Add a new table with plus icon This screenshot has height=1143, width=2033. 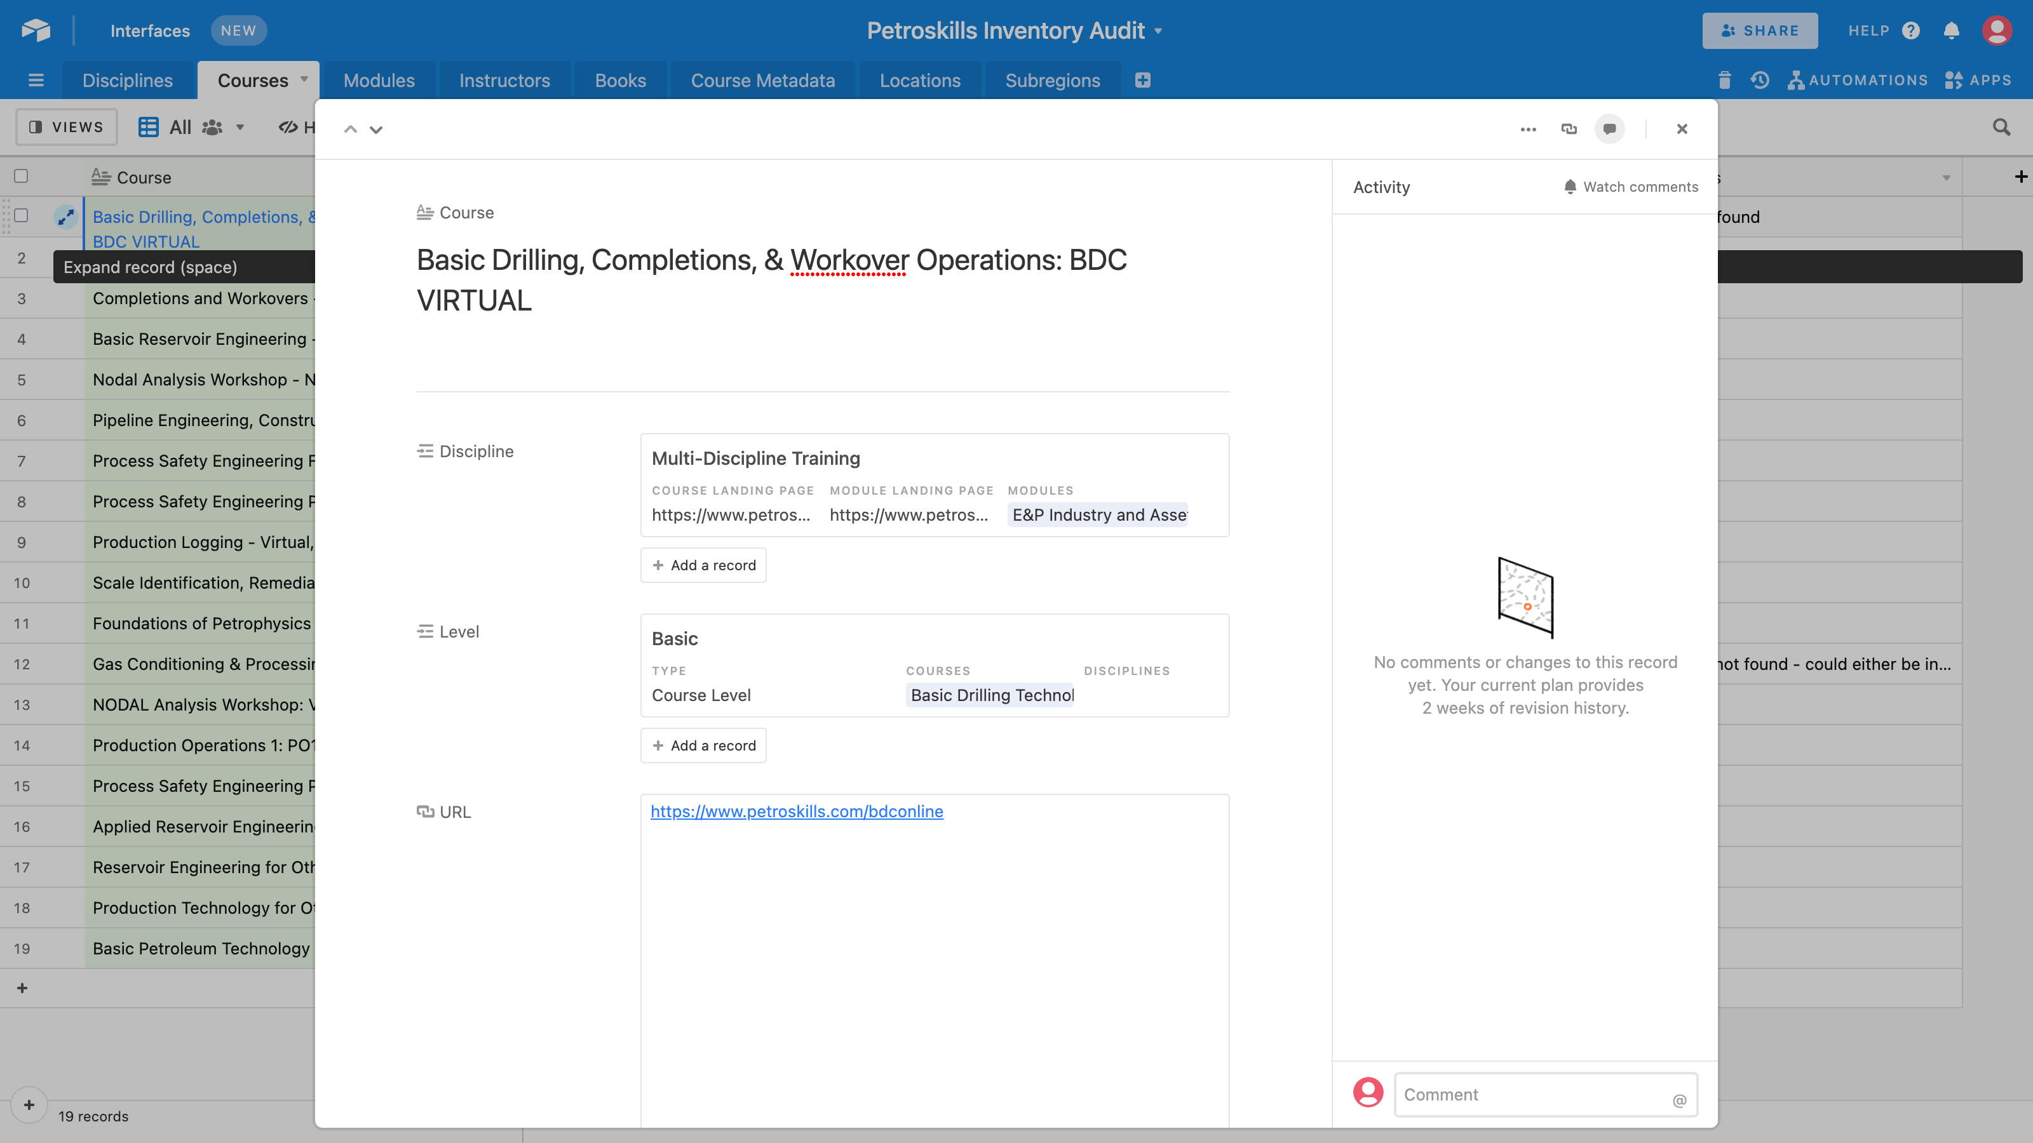click(x=1142, y=81)
